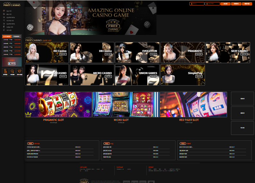
Task: Click the leftmost orange icon box below the customer center banner
Action: click(5, 72)
